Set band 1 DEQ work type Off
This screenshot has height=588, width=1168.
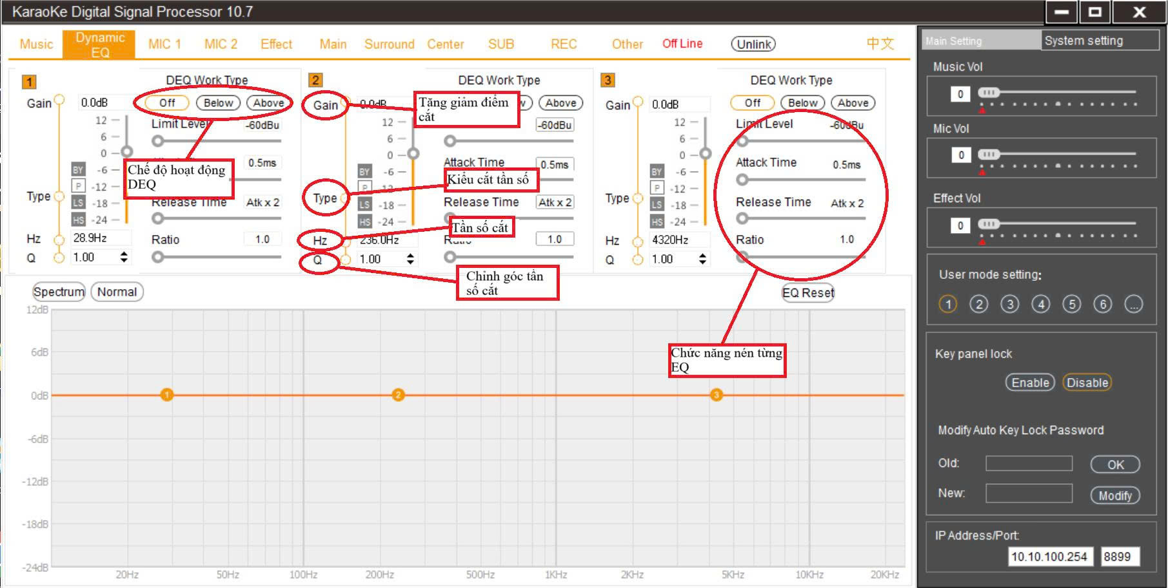click(x=167, y=103)
